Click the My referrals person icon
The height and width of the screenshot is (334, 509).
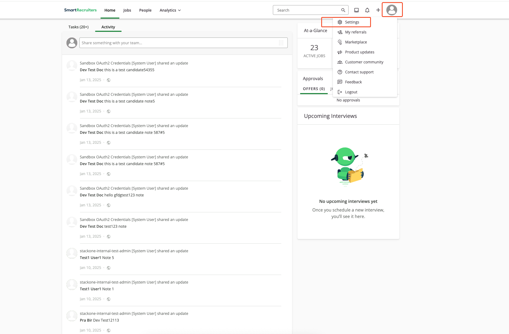pyautogui.click(x=340, y=32)
